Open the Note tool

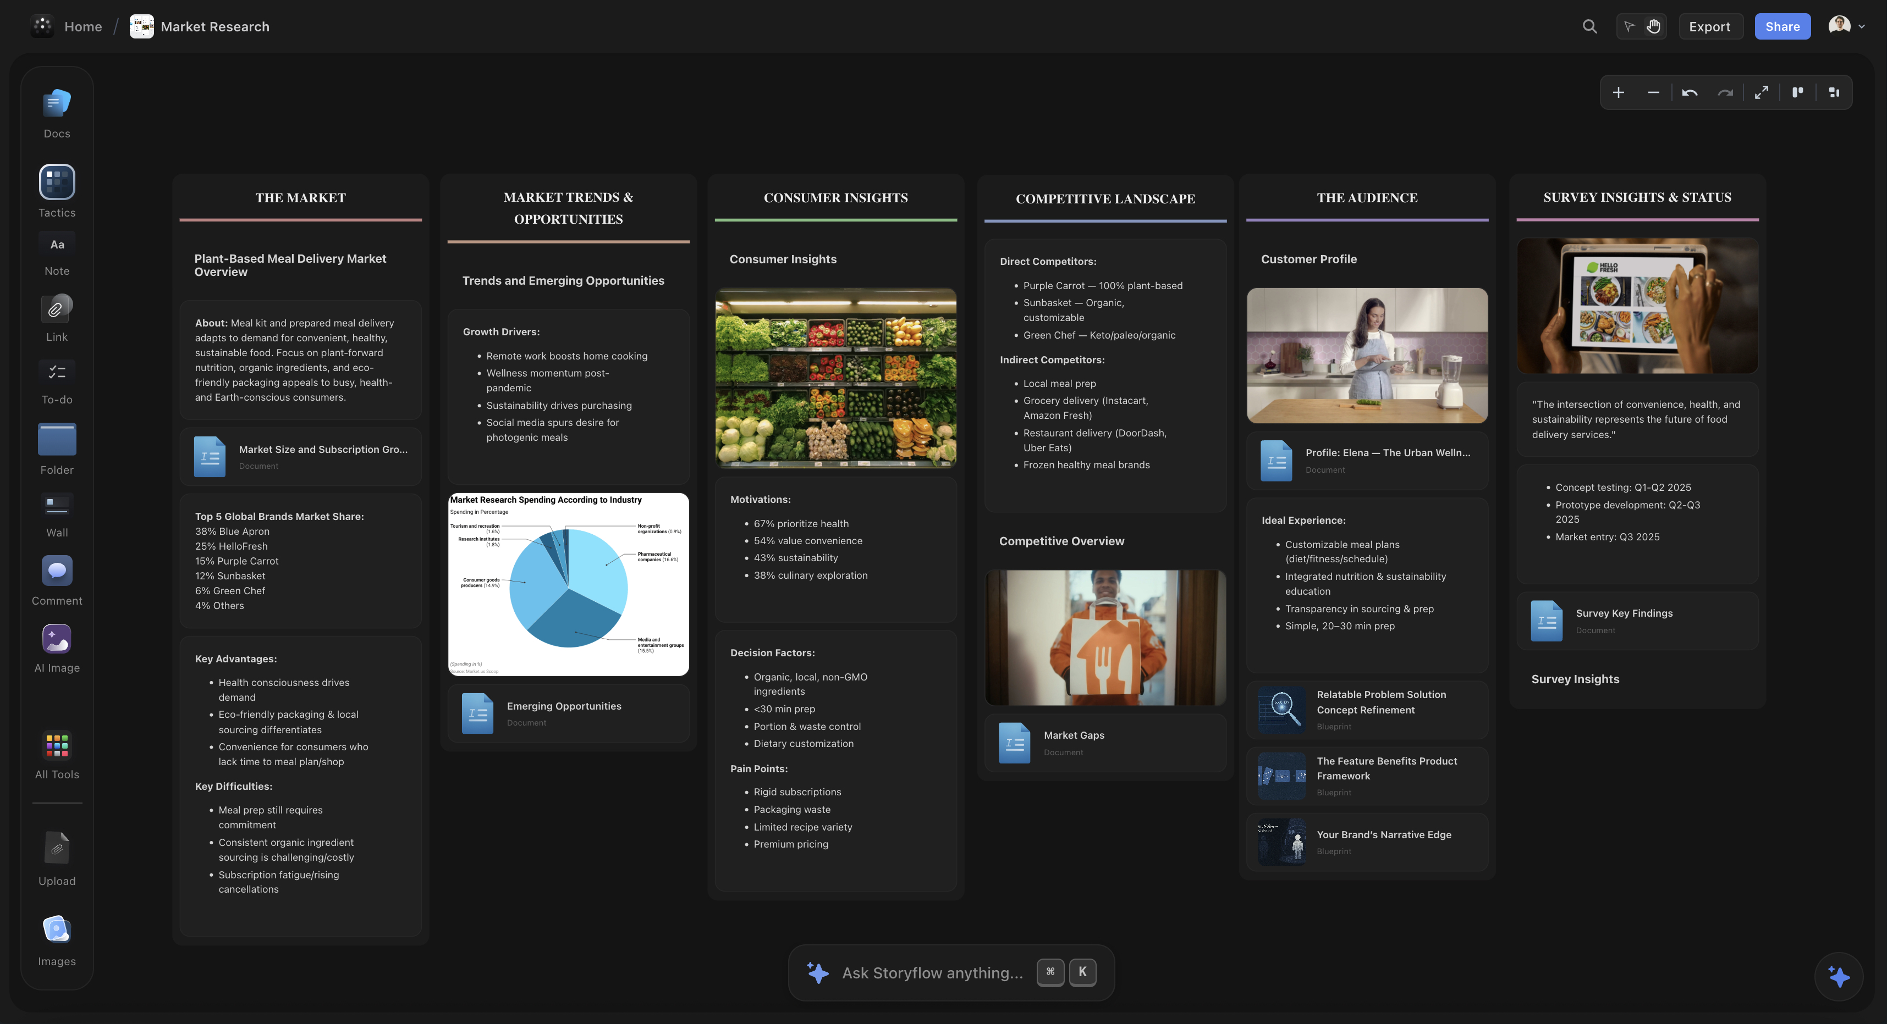(x=57, y=243)
